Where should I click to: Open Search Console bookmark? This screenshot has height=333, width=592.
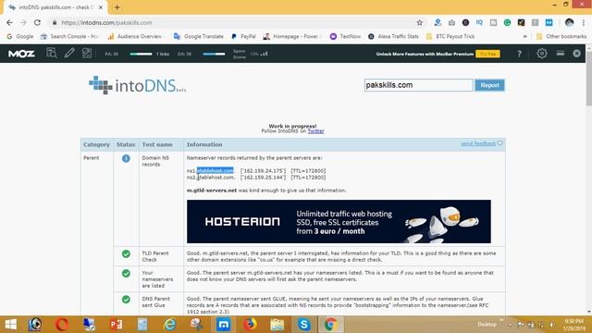pos(69,36)
